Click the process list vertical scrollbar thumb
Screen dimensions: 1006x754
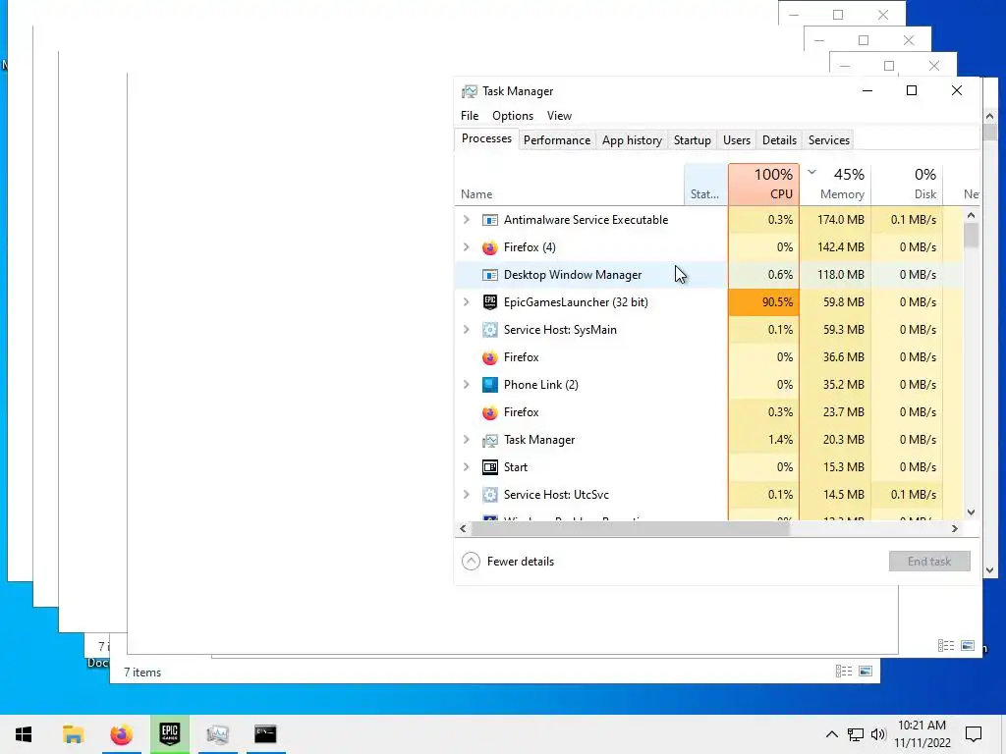click(971, 236)
